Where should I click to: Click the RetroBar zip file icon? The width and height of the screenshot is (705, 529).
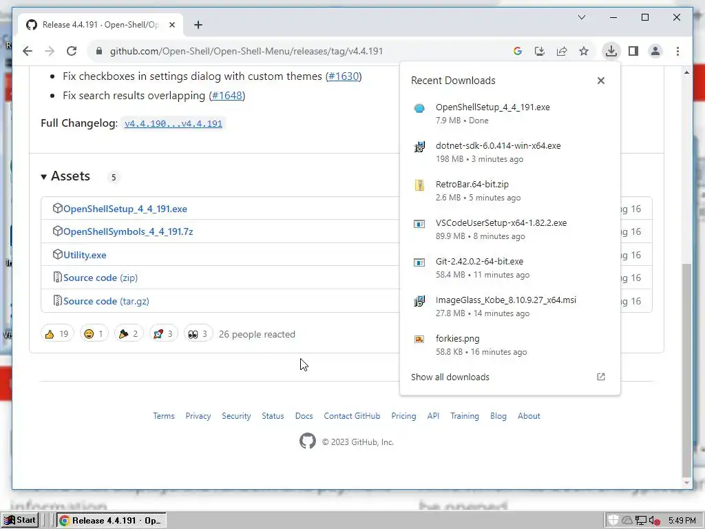419,185
